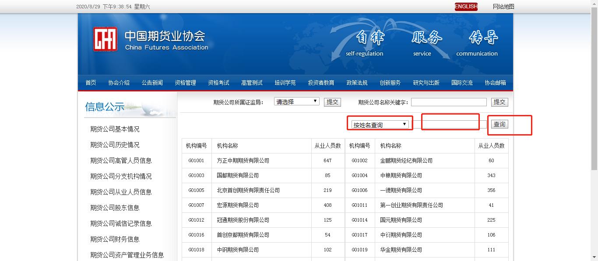Select 第一创业期货有限责任公司 in the table
This screenshot has height=261, width=598.
pyautogui.click(x=412, y=205)
